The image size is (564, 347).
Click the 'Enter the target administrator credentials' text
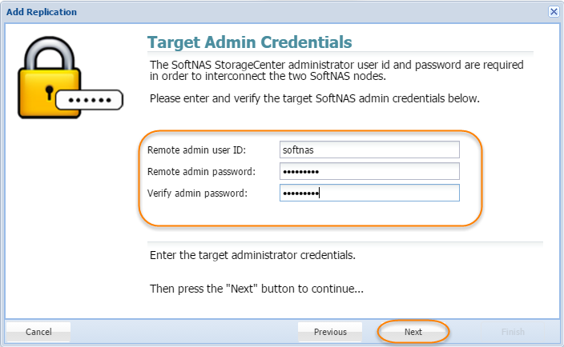(252, 255)
